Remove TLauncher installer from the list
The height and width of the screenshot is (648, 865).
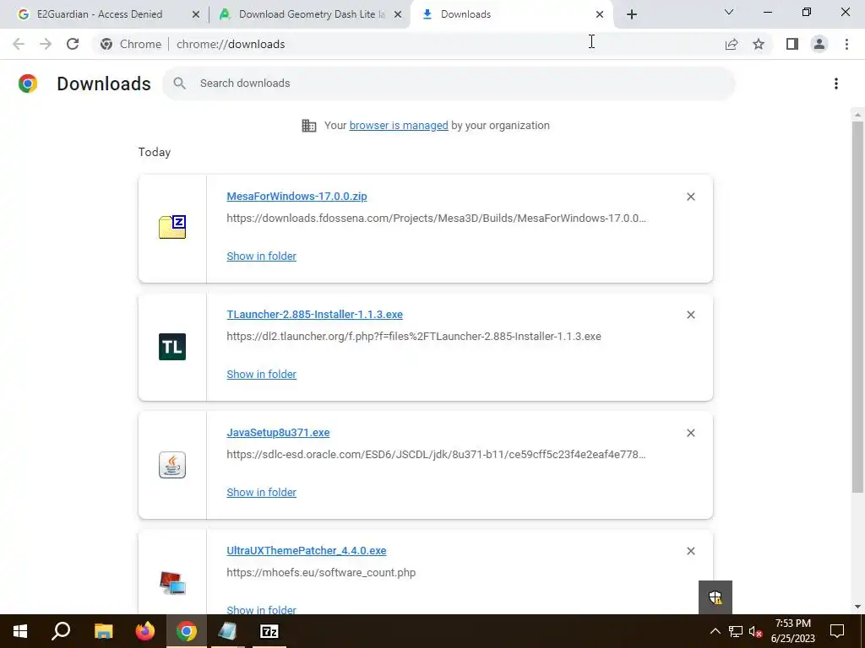coord(691,315)
